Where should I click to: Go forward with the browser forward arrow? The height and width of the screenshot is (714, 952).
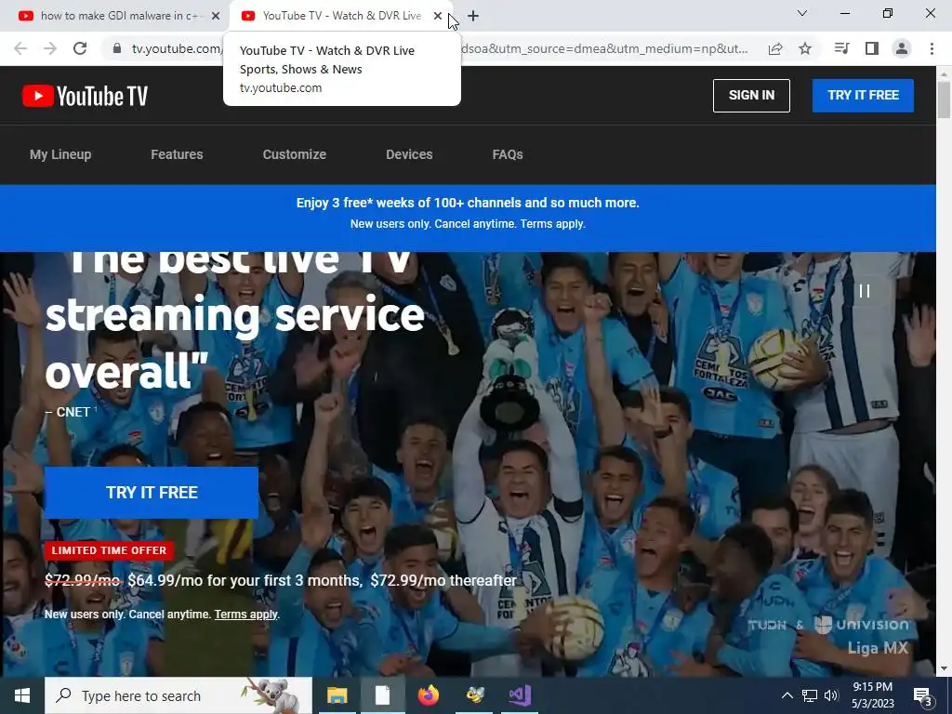pos(50,48)
